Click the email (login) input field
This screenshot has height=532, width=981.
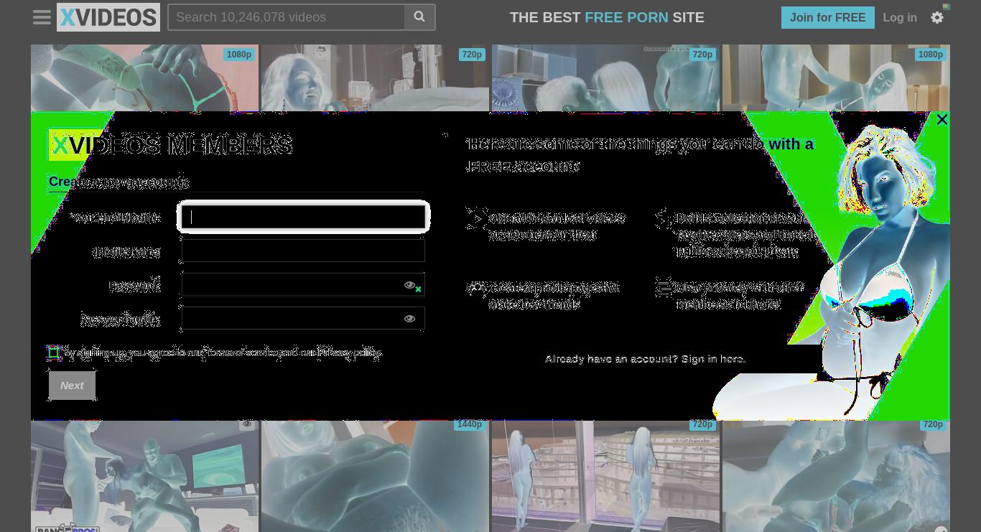click(303, 217)
